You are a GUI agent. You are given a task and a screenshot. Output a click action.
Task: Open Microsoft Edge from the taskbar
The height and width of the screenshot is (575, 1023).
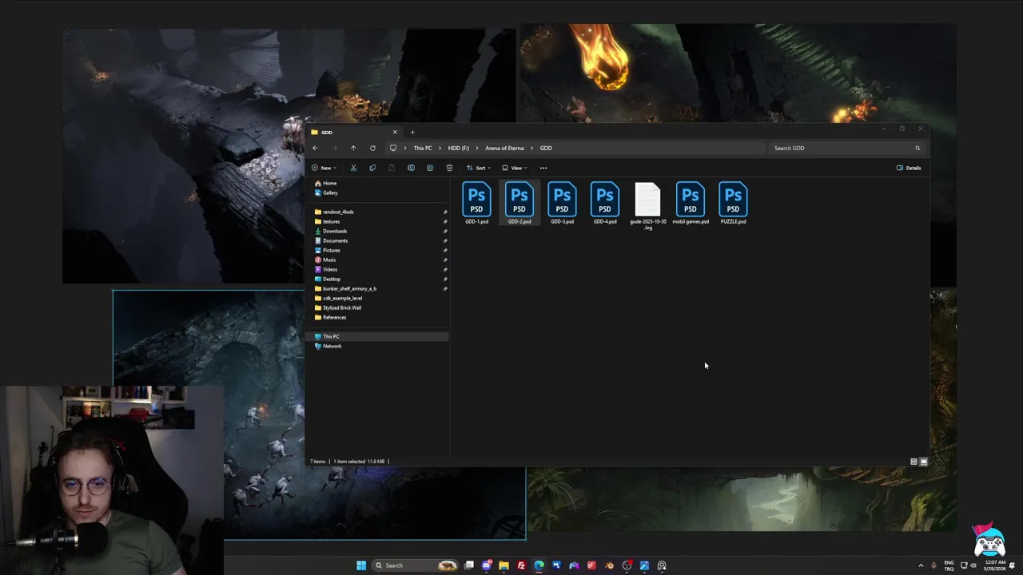(539, 565)
